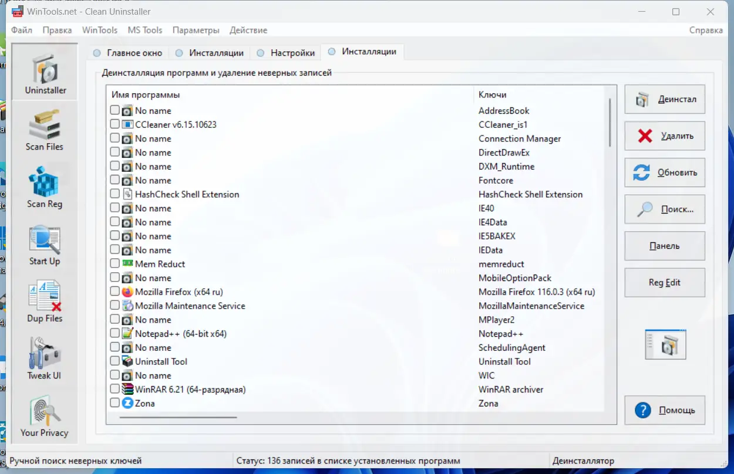
Task: Click the Помощь button
Action: [665, 410]
